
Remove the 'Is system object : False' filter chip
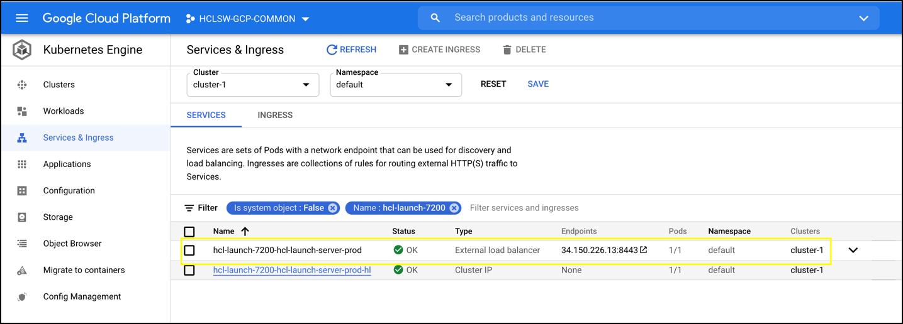(x=333, y=208)
